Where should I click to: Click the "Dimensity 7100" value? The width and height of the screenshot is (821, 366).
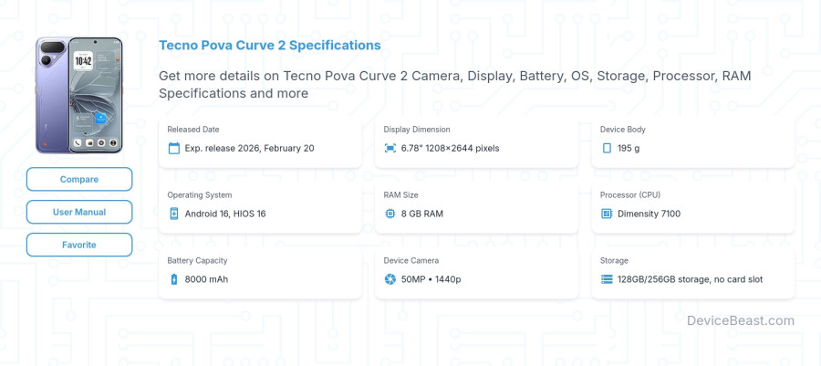coord(649,214)
